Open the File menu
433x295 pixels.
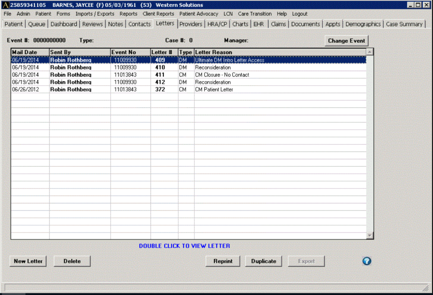7,14
